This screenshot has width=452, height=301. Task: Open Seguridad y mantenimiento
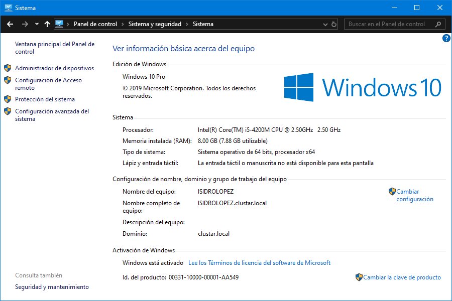click(x=52, y=287)
